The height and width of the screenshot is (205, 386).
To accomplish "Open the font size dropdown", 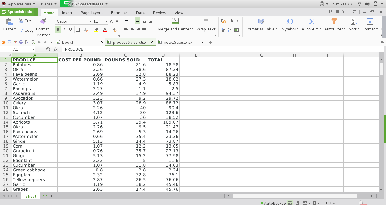I will tap(106, 21).
